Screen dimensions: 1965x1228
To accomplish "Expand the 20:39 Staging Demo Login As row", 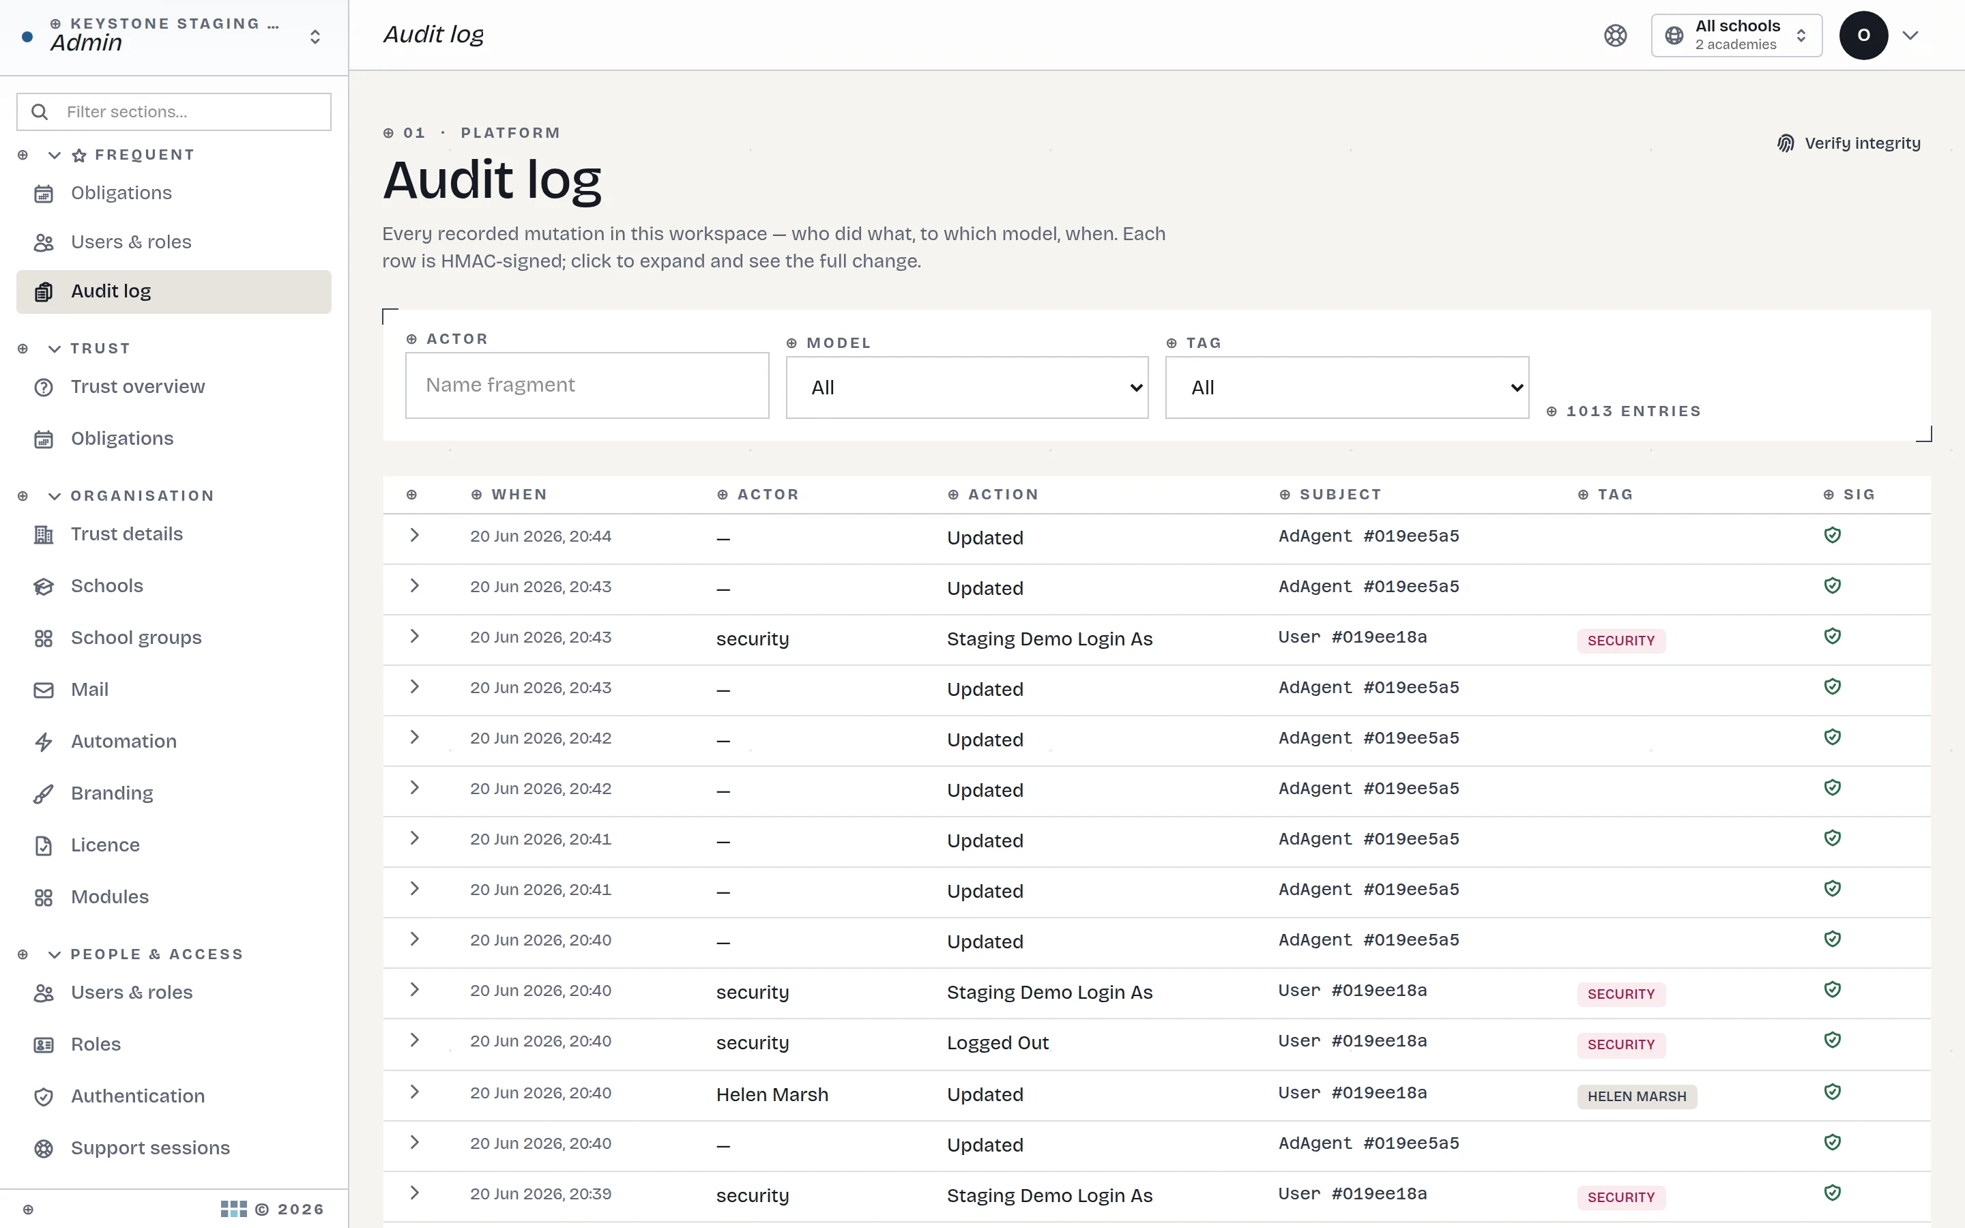I will point(414,1193).
